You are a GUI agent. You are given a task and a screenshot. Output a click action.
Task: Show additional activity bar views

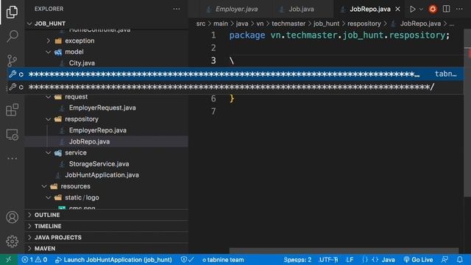pyautogui.click(x=12, y=158)
